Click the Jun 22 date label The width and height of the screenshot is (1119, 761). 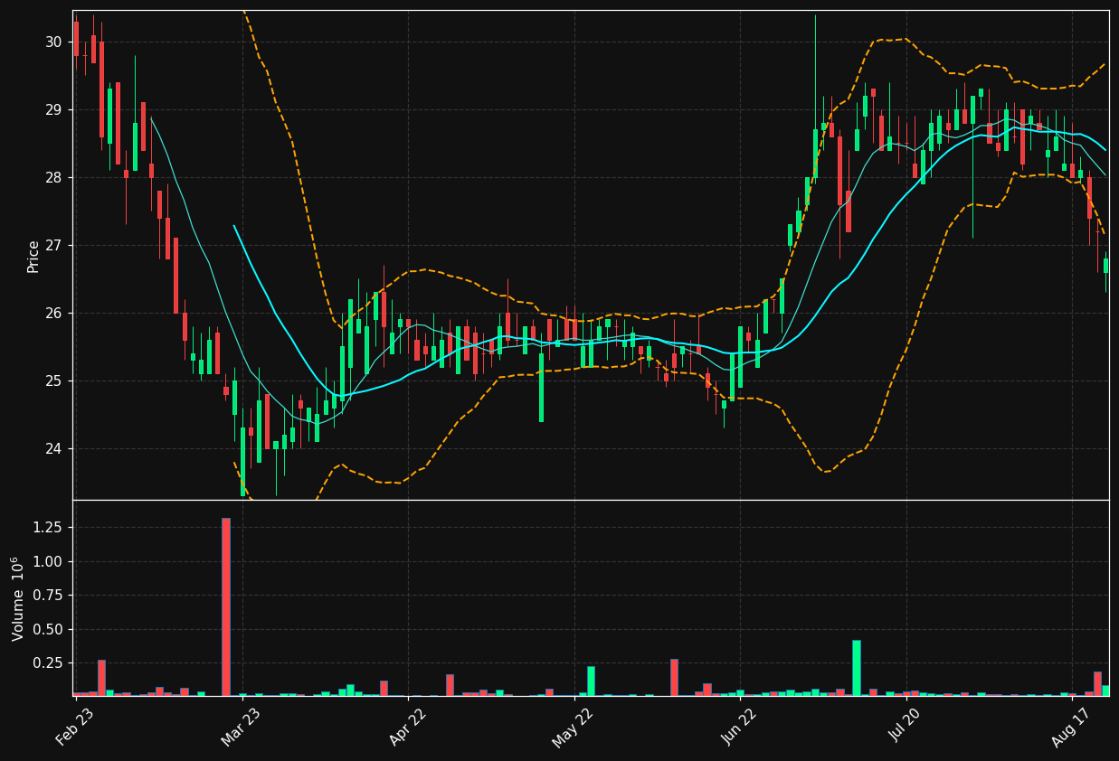(x=739, y=726)
